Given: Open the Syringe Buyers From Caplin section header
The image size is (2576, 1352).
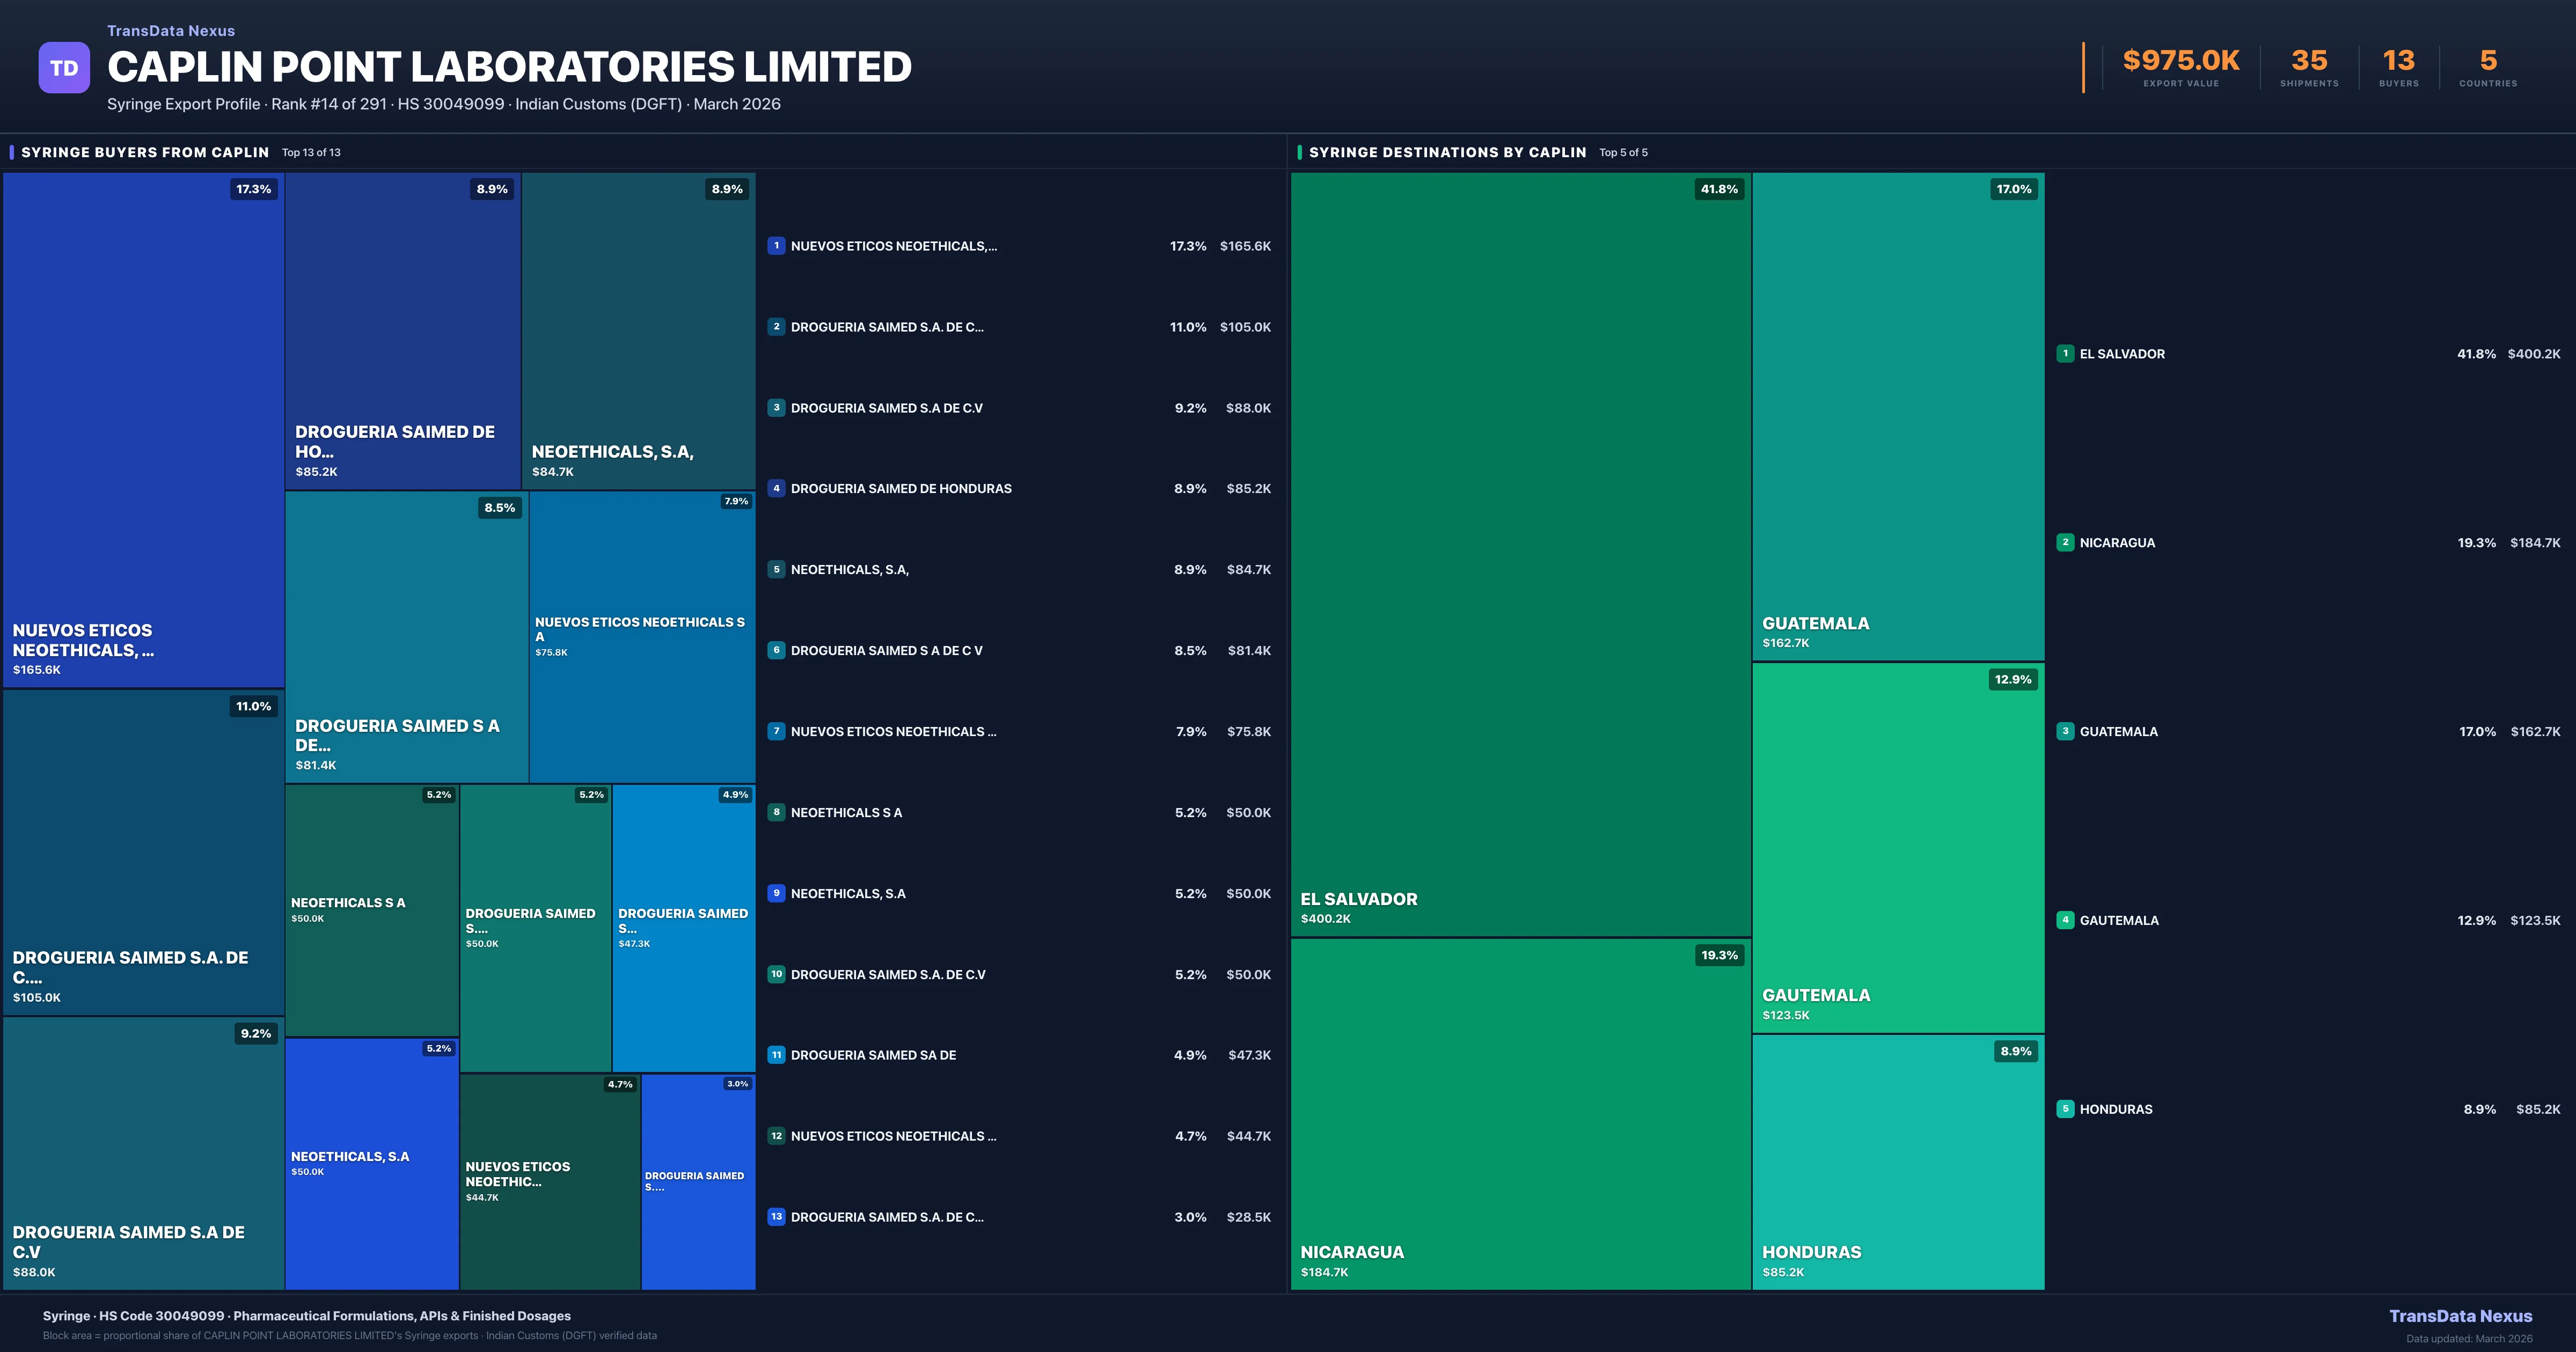Looking at the screenshot, I should (145, 152).
